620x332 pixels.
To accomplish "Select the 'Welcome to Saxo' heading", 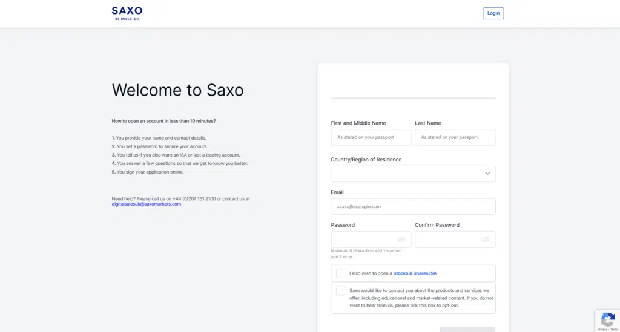I will coord(177,90).
